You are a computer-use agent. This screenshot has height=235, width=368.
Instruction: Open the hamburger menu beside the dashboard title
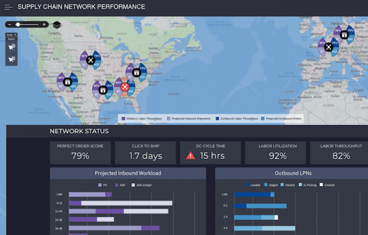[x=8, y=7]
